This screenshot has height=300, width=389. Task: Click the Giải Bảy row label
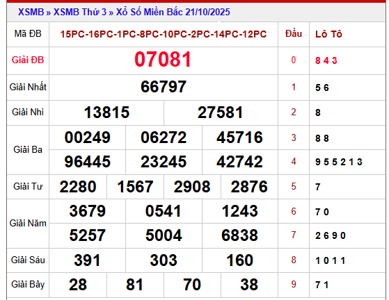click(x=28, y=285)
